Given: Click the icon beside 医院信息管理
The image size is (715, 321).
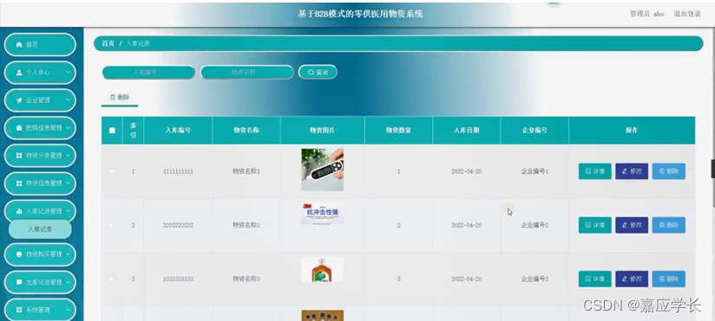Looking at the screenshot, I should [x=19, y=128].
